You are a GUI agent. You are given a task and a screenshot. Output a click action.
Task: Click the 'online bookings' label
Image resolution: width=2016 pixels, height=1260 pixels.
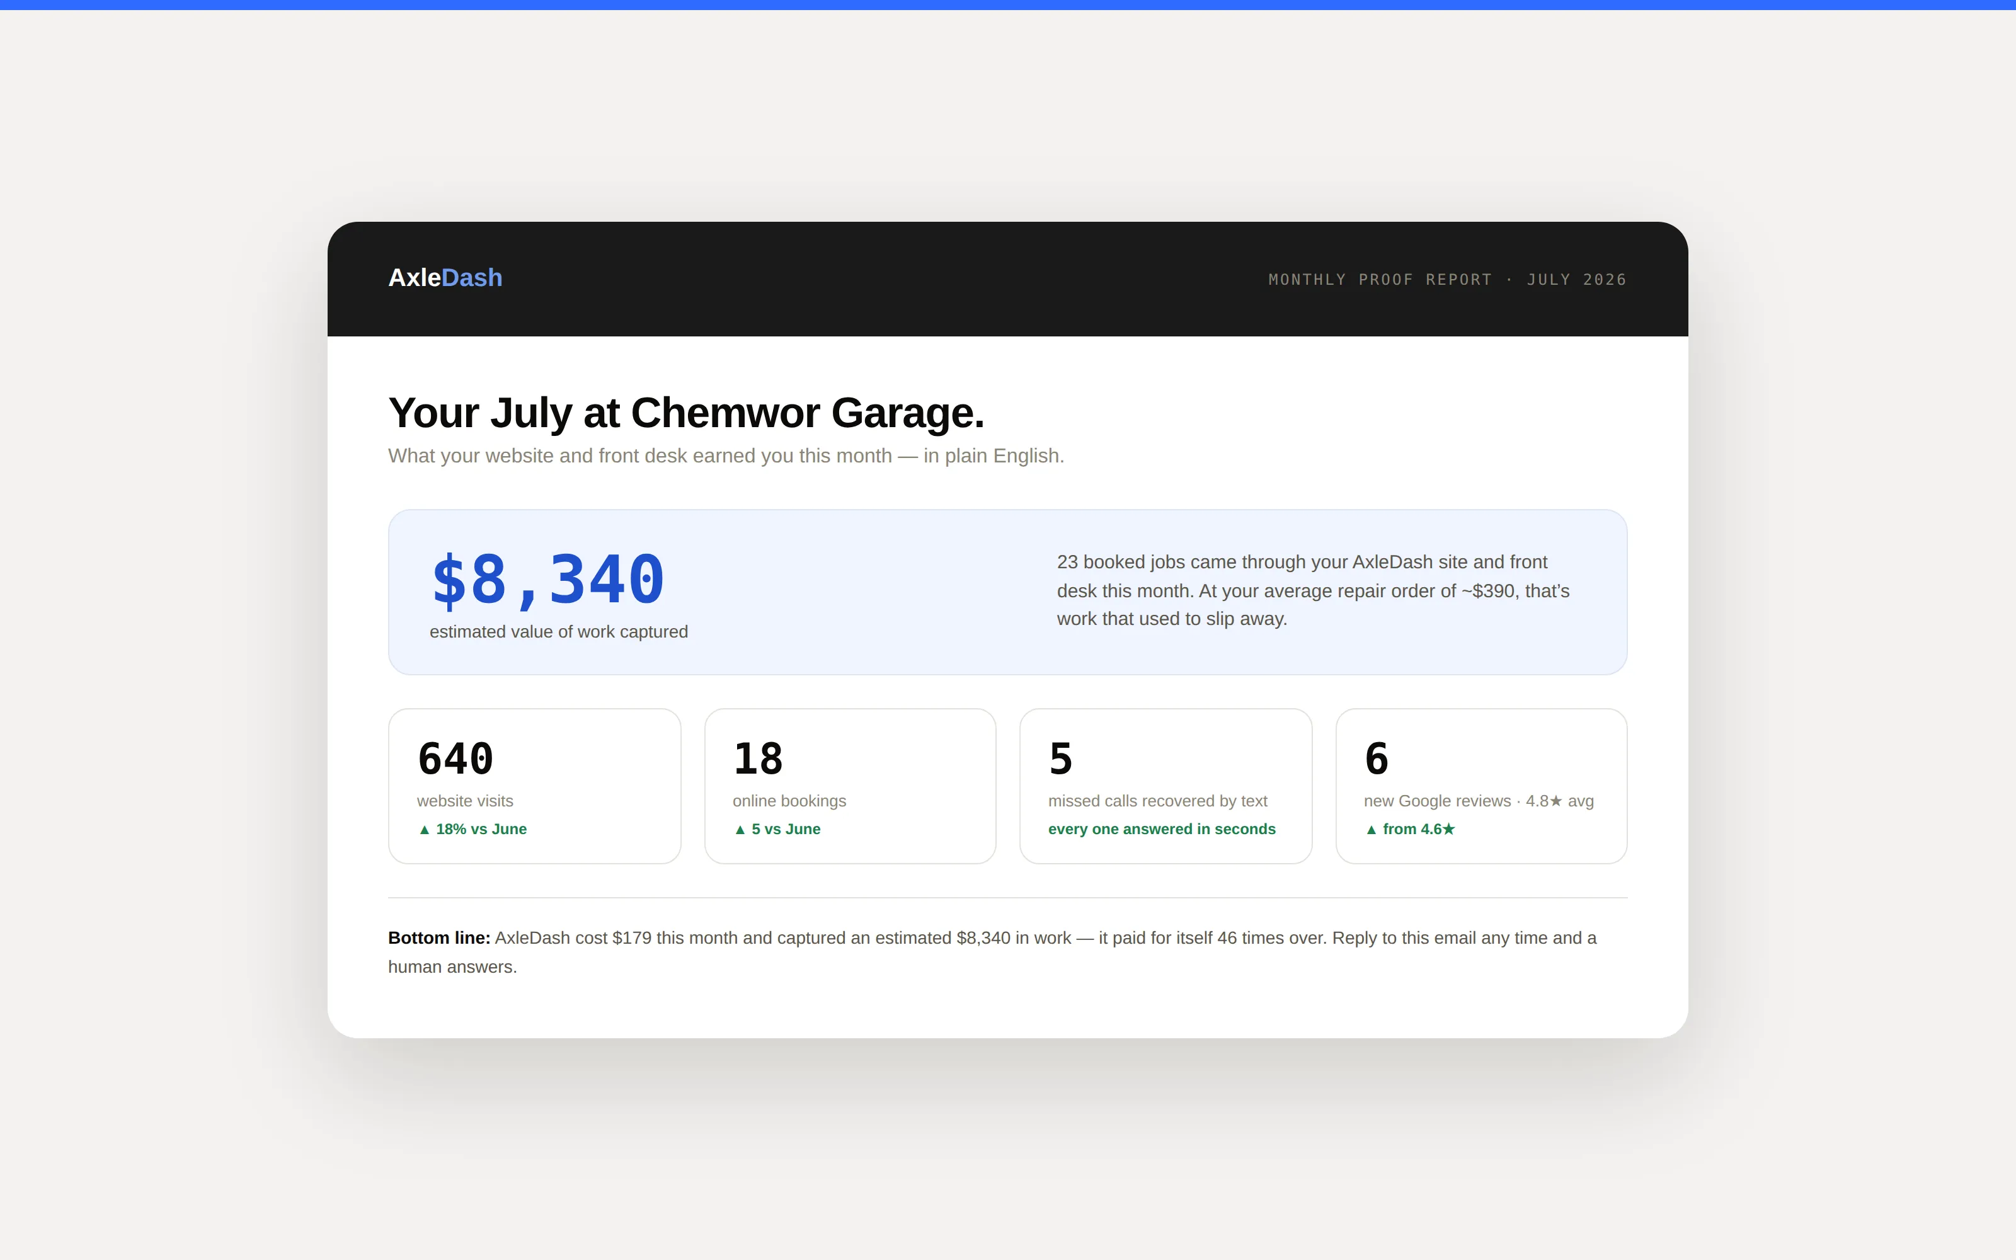[x=789, y=801]
